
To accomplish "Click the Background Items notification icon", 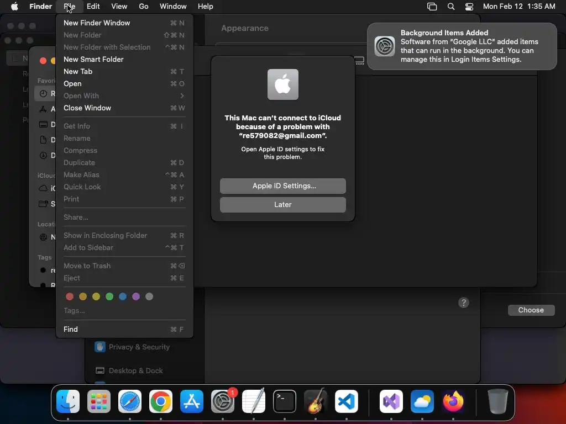I will point(385,46).
